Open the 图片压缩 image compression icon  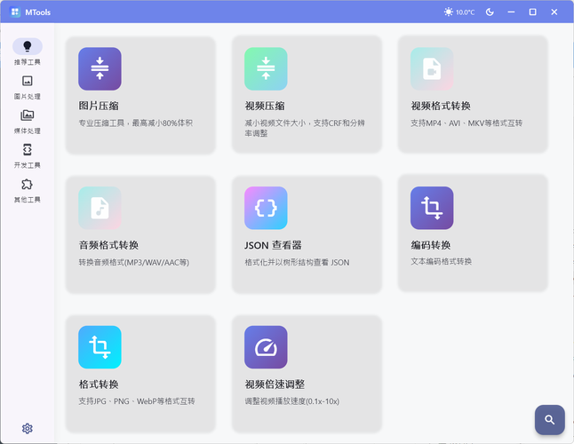click(x=100, y=69)
